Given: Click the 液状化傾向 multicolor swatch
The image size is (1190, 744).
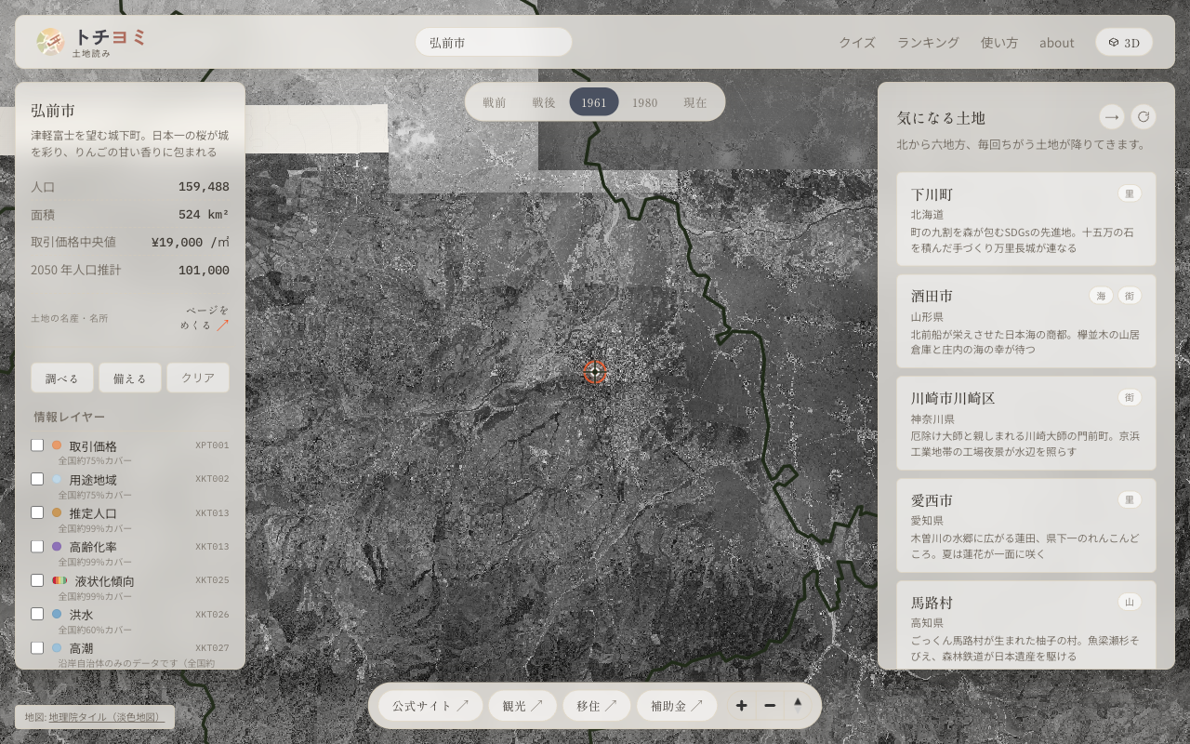Looking at the screenshot, I should (59, 580).
